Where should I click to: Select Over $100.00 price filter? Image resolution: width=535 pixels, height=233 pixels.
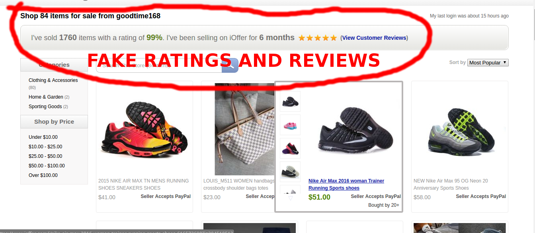click(43, 175)
